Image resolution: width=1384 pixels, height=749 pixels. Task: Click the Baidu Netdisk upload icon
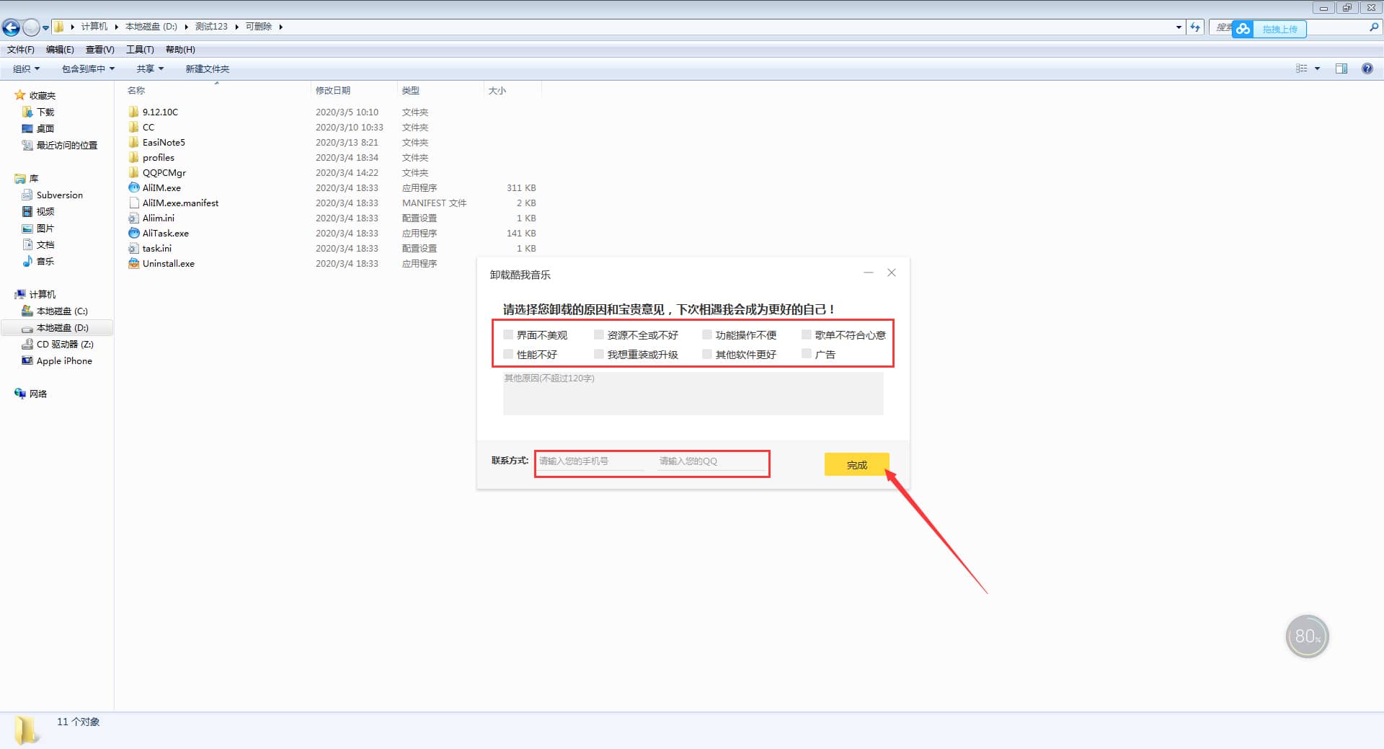coord(1243,28)
